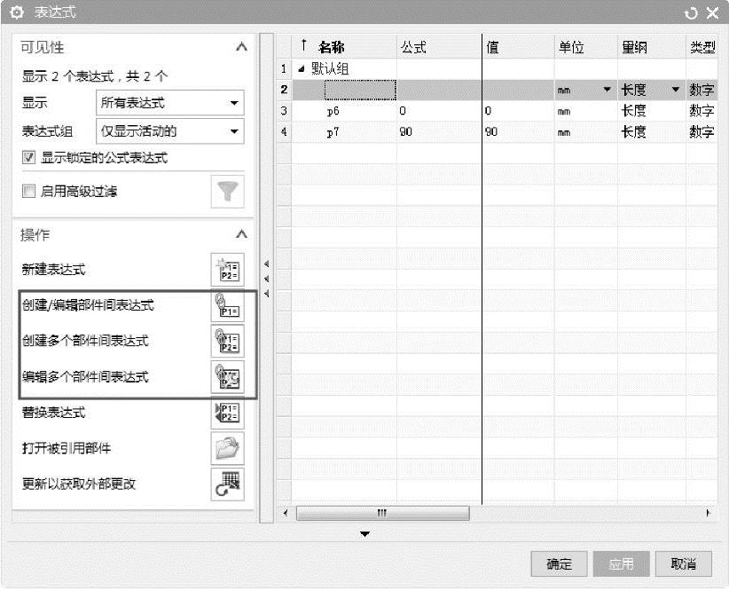
Task: Click formula cell 90 of p7
Action: coord(439,132)
